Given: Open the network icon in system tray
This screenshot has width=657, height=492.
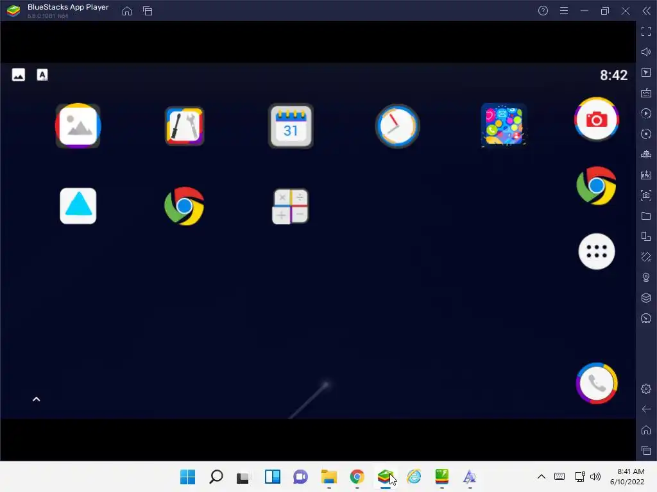Looking at the screenshot, I should pyautogui.click(x=579, y=477).
